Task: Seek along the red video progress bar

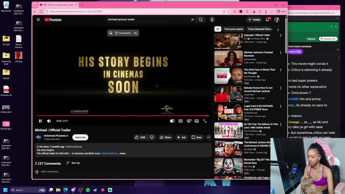Action: pyautogui.click(x=123, y=116)
